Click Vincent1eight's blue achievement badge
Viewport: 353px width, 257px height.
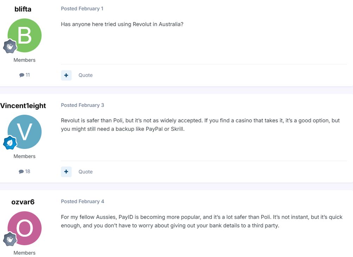click(9, 143)
